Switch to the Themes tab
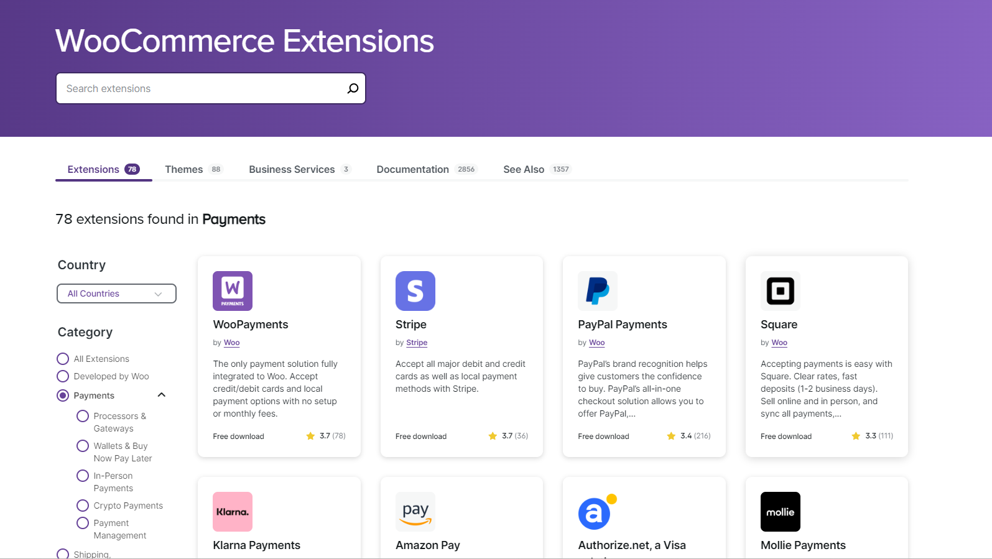 (193, 169)
